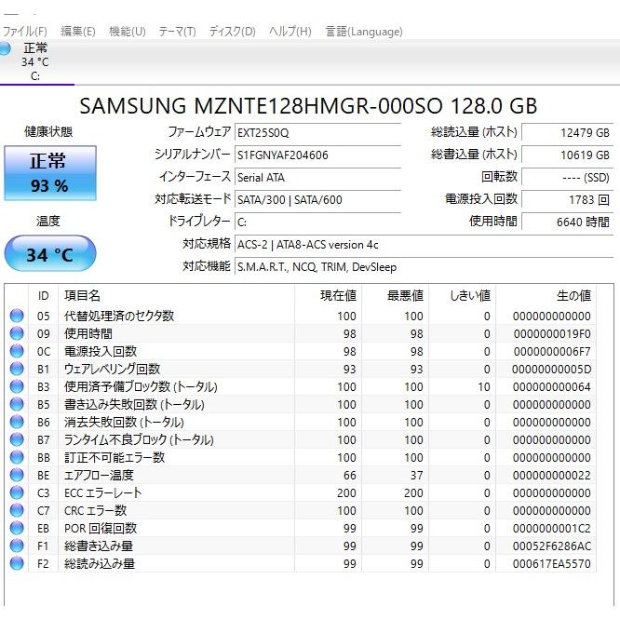This screenshot has height=620, width=620.
Task: Click the 健康状態 label
Action: pos(48,131)
